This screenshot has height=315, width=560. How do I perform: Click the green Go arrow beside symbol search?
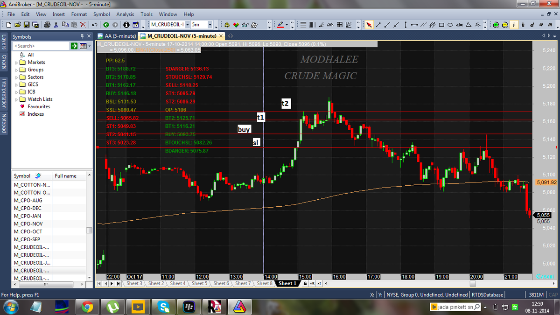[x=74, y=46]
